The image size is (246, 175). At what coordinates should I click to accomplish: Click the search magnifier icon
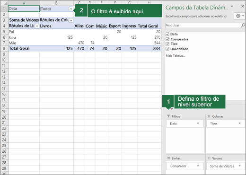tap(243, 25)
